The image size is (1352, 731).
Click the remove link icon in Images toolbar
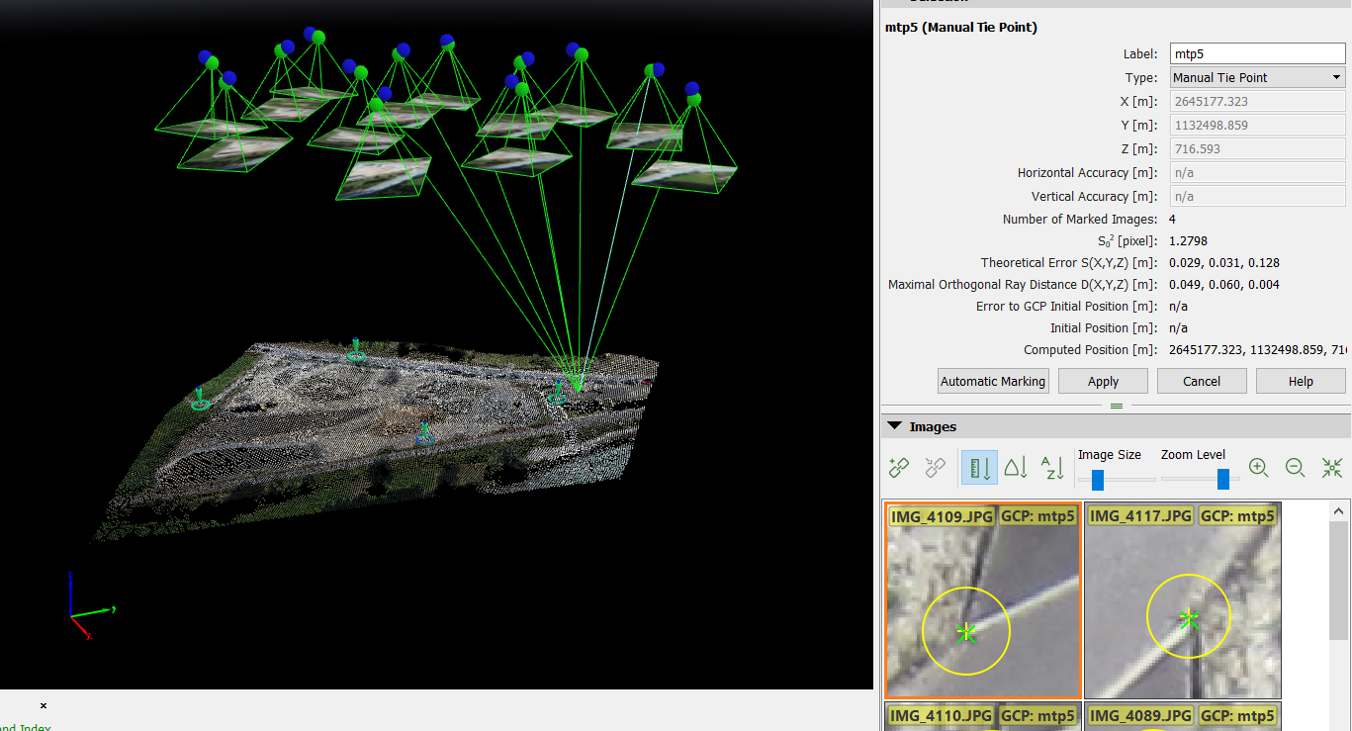point(935,468)
